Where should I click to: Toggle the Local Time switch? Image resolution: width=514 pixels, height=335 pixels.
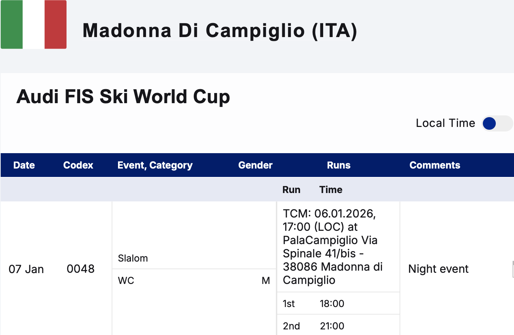497,123
